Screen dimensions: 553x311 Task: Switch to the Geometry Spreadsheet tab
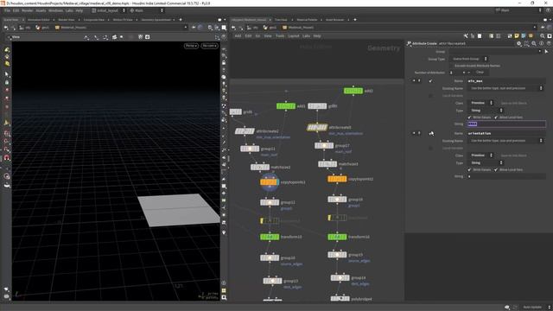click(x=156, y=20)
